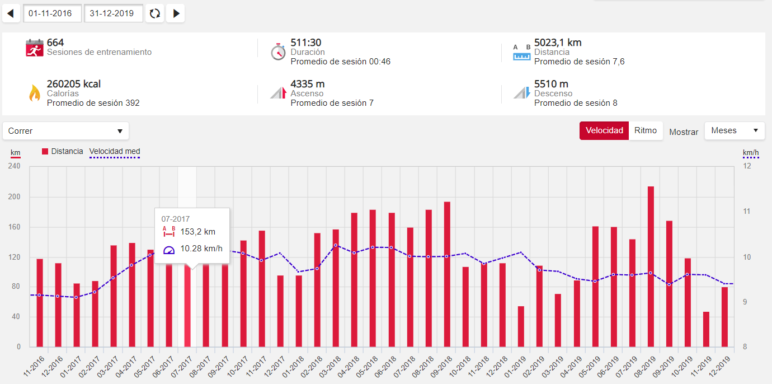Click the refresh date range icon
Screen dimensions: 772x384
pyautogui.click(x=155, y=13)
